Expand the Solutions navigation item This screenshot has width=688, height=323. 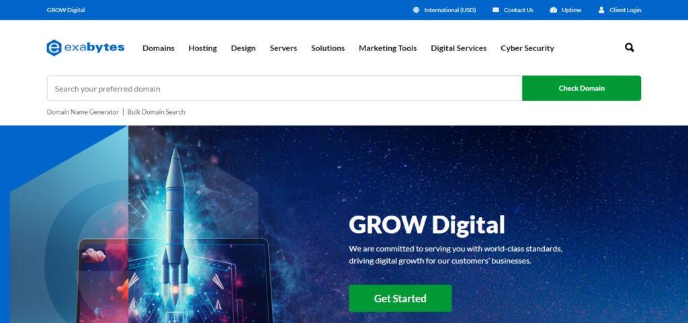[x=328, y=48]
